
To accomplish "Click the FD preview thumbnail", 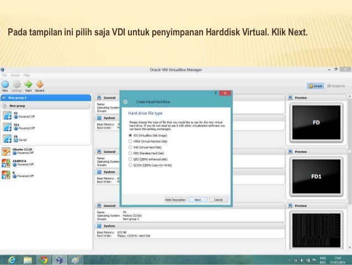I will 316,122.
